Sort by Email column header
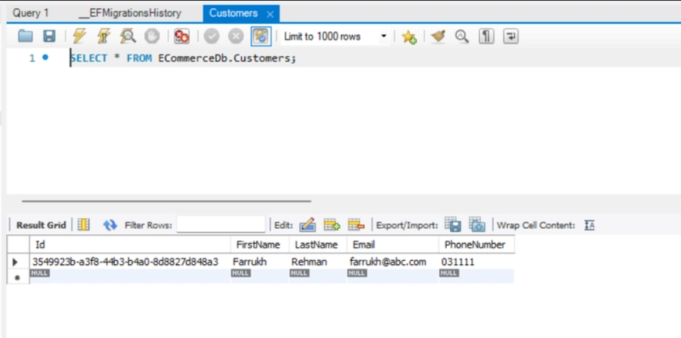 pyautogui.click(x=393, y=244)
